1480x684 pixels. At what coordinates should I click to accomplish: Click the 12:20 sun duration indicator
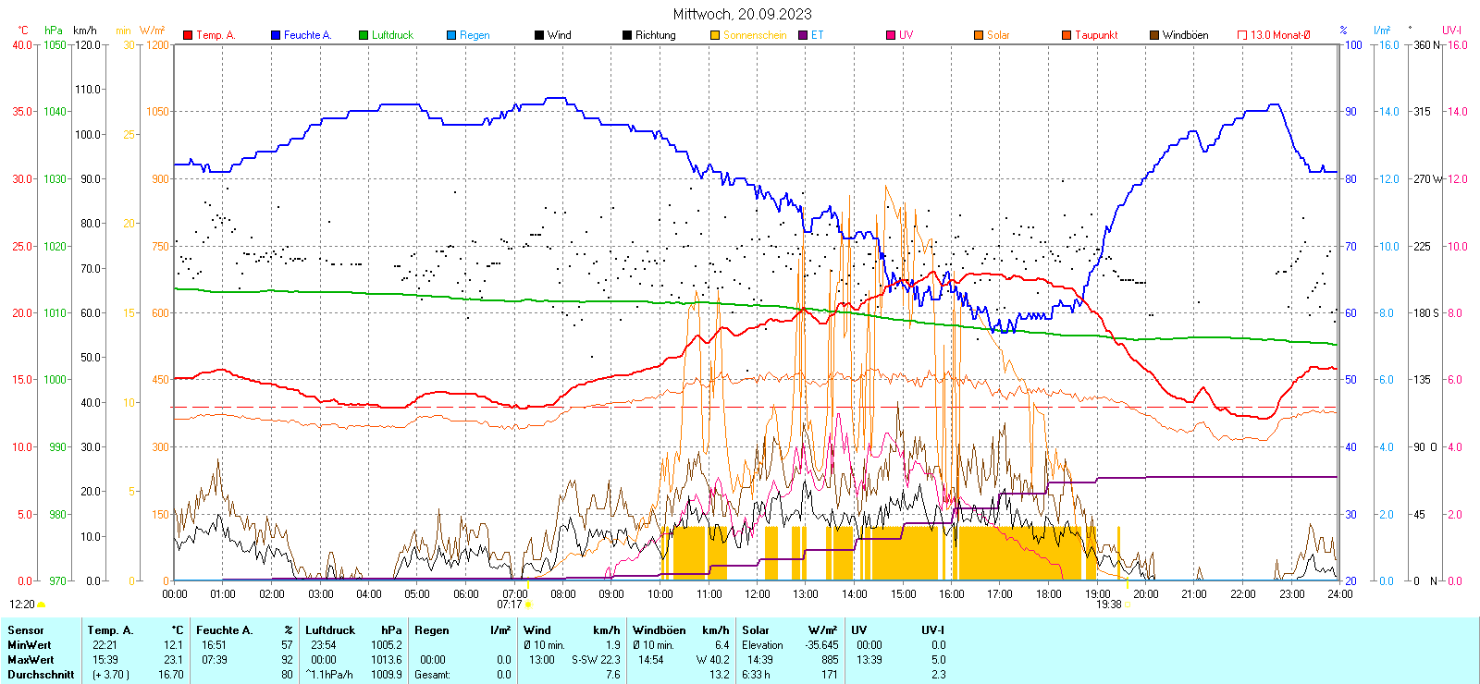pyautogui.click(x=22, y=605)
